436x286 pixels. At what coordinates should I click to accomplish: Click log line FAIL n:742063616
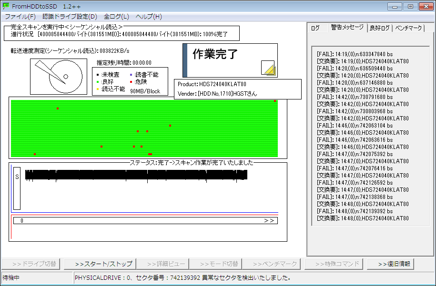[x=355, y=140]
